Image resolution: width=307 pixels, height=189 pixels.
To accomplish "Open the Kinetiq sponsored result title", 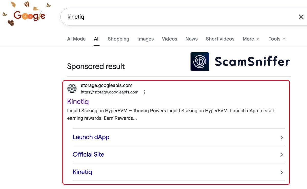I will coord(78,102).
